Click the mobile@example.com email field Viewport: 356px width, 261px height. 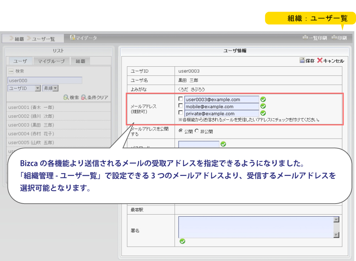click(221, 106)
